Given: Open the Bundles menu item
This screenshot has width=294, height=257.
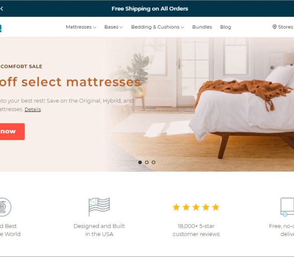Looking at the screenshot, I should pos(202,27).
